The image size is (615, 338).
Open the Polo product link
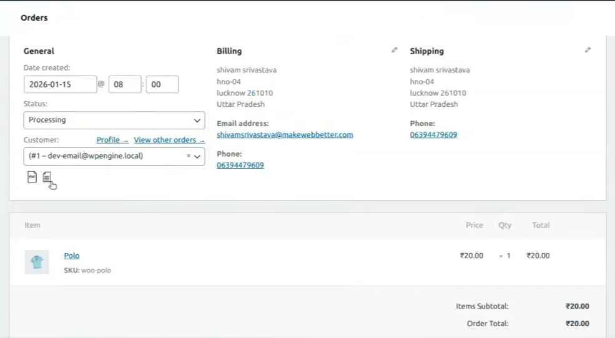pyautogui.click(x=72, y=256)
